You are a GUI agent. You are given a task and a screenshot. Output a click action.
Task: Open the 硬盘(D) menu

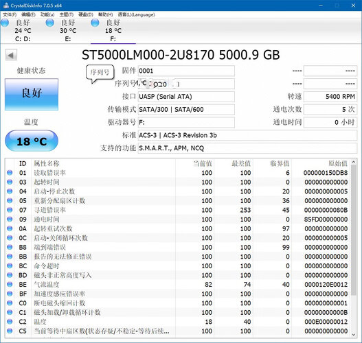(x=86, y=14)
